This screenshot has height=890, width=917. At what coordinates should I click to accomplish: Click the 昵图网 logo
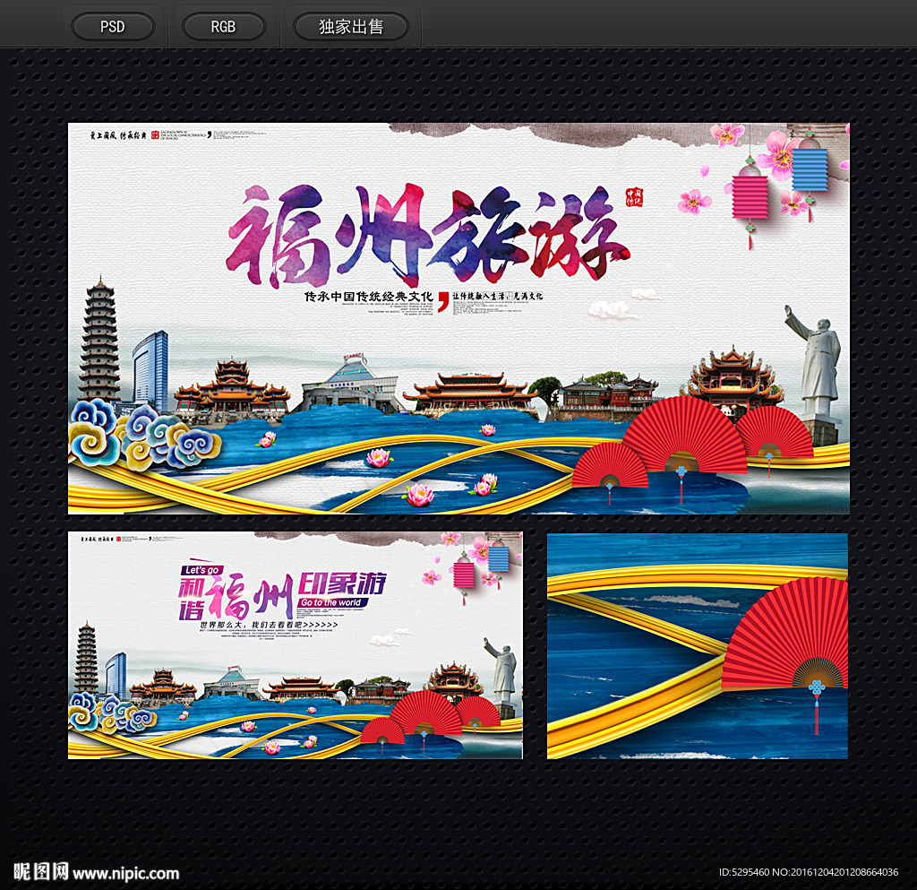40,871
